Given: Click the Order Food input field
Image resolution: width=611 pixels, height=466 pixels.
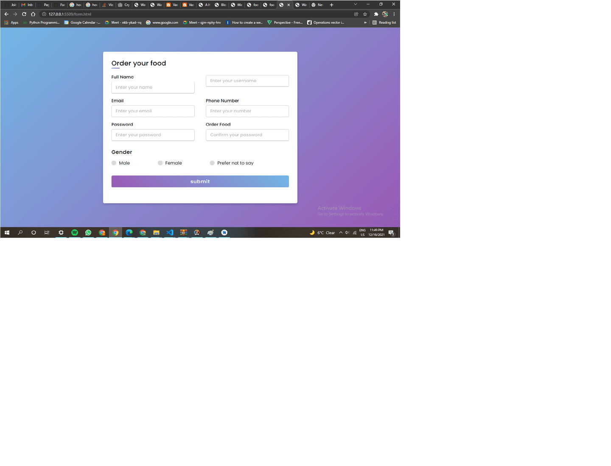Looking at the screenshot, I should pos(247,135).
